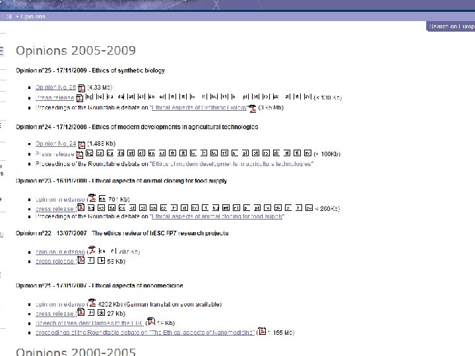
Task: Click heading 'Opinion n°22' on hESC FP7 projects
Action: (x=122, y=233)
